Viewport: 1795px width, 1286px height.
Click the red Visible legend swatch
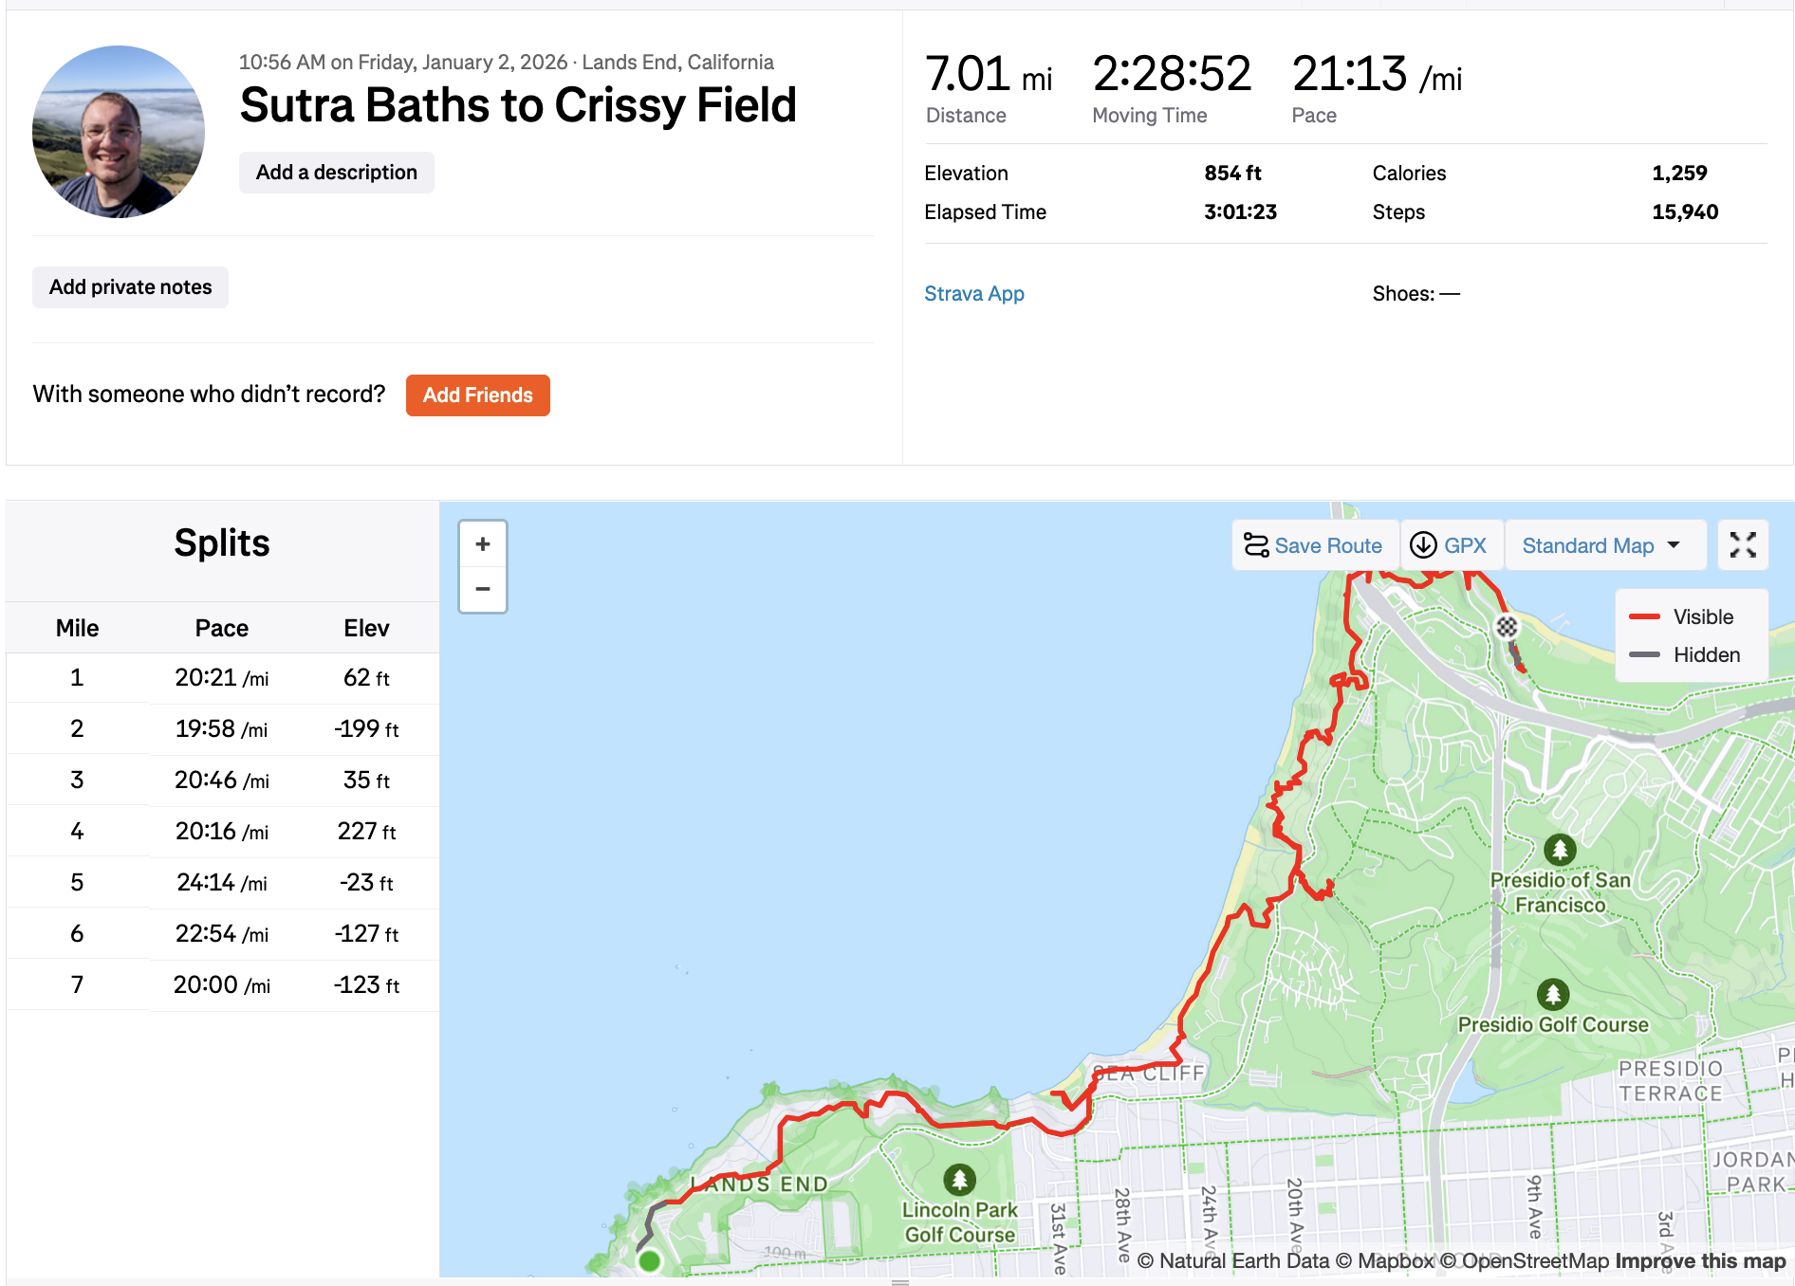coord(1644,617)
